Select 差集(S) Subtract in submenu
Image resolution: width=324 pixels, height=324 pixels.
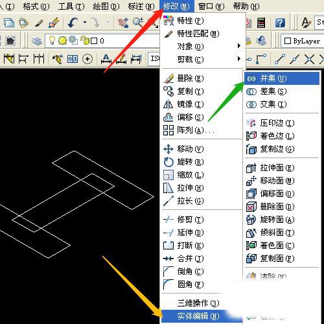click(x=282, y=91)
